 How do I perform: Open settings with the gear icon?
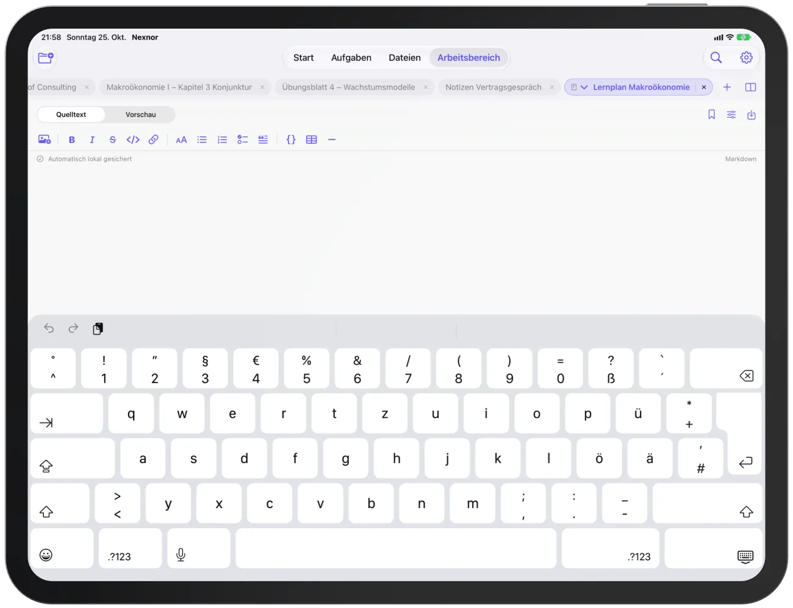click(x=746, y=57)
